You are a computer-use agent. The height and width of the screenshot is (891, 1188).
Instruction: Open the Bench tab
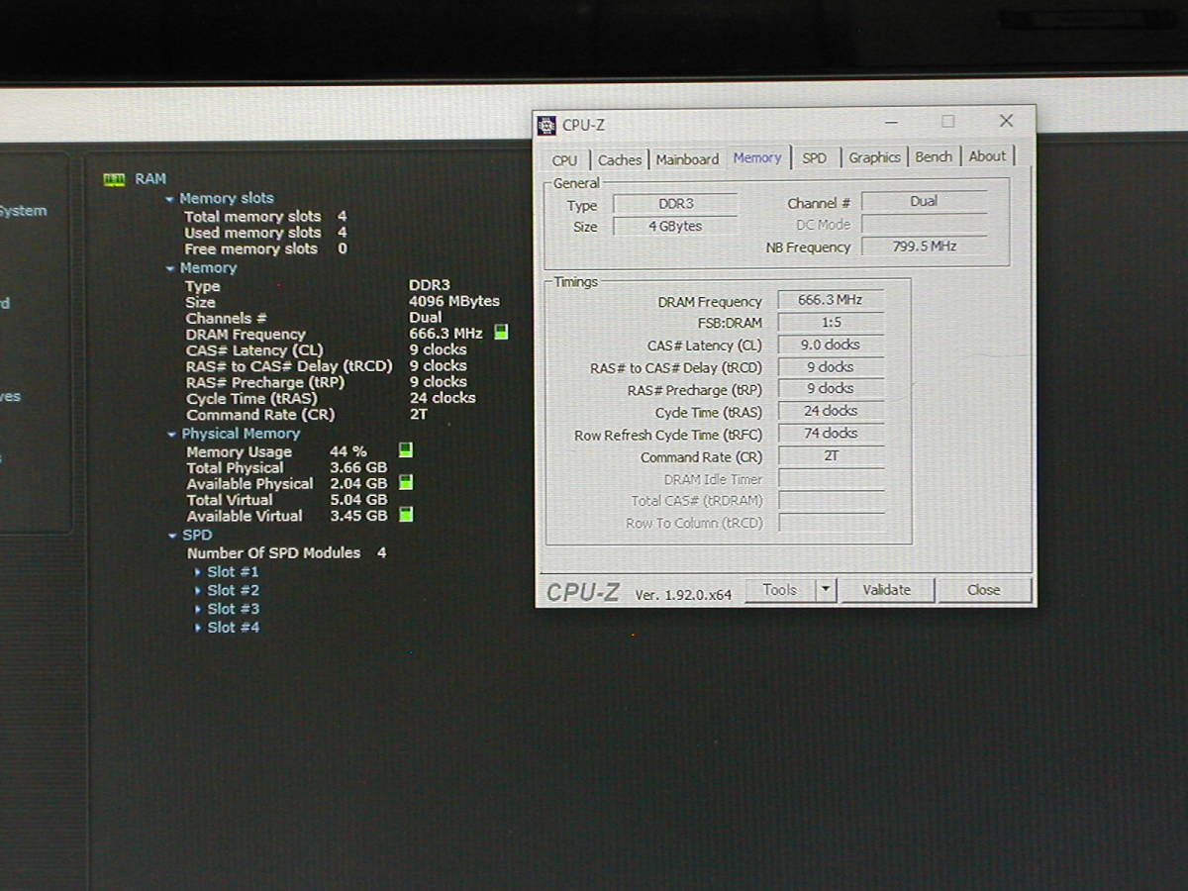[x=934, y=156]
